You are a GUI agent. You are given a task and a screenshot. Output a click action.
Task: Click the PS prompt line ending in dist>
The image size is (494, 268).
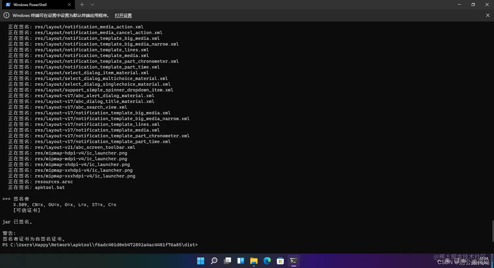(100, 245)
